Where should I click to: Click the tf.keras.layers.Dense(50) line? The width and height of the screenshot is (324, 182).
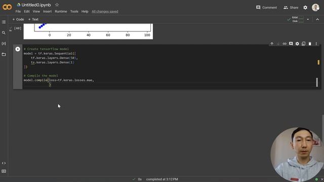point(54,58)
